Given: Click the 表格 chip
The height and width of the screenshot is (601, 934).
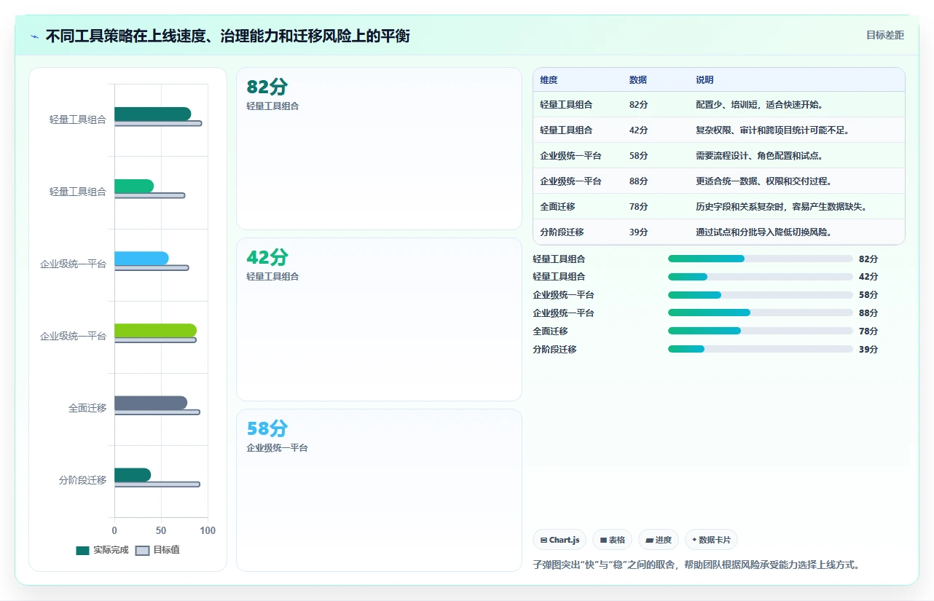Looking at the screenshot, I should pyautogui.click(x=612, y=540).
